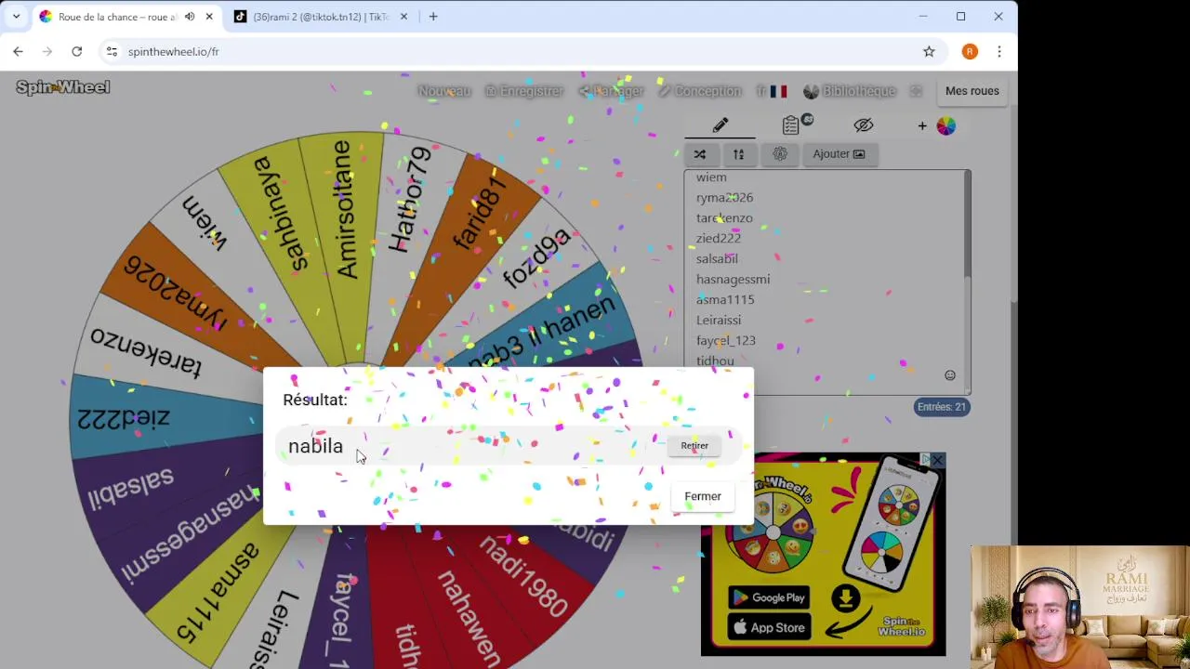The width and height of the screenshot is (1190, 669).
Task: Click entry 'wiem' in the list
Action: point(711,177)
